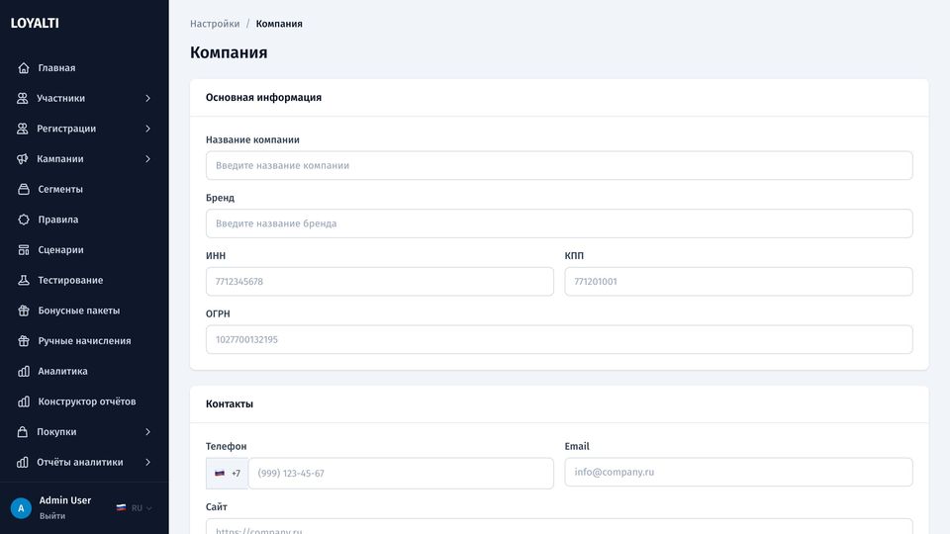Click the Компания breadcrumb text
Image resolution: width=950 pixels, height=534 pixels.
[x=279, y=24]
